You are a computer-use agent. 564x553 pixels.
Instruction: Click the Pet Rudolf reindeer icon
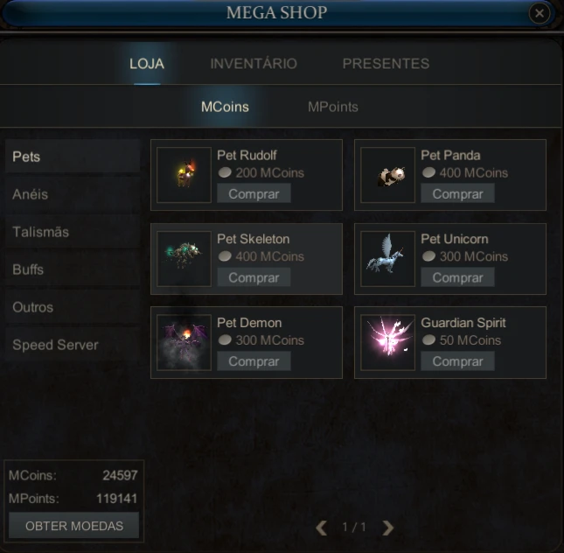pyautogui.click(x=185, y=175)
